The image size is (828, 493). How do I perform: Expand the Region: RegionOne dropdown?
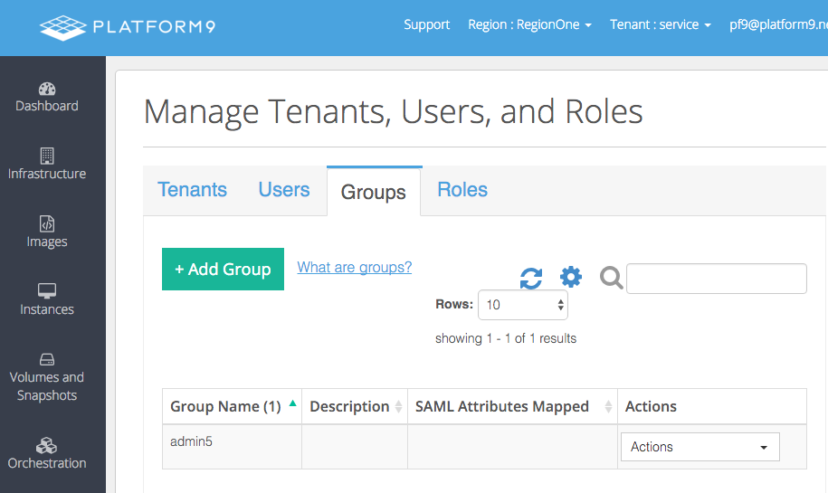pos(529,24)
